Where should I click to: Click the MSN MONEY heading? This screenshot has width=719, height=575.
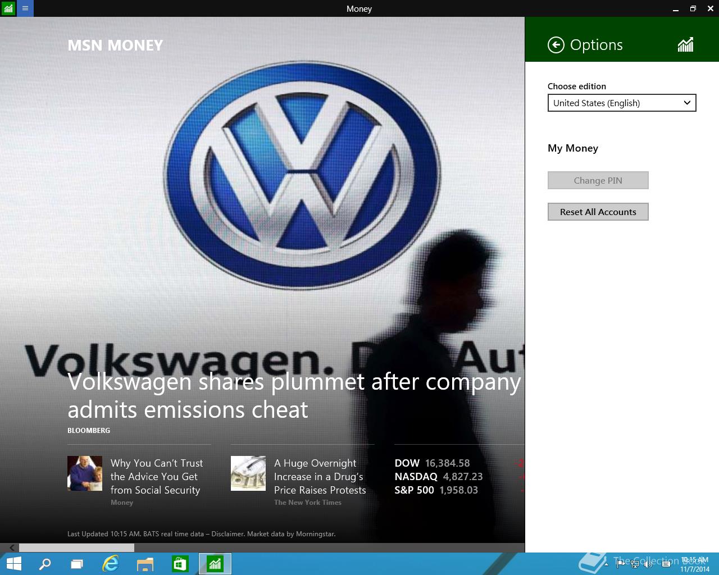[115, 45]
